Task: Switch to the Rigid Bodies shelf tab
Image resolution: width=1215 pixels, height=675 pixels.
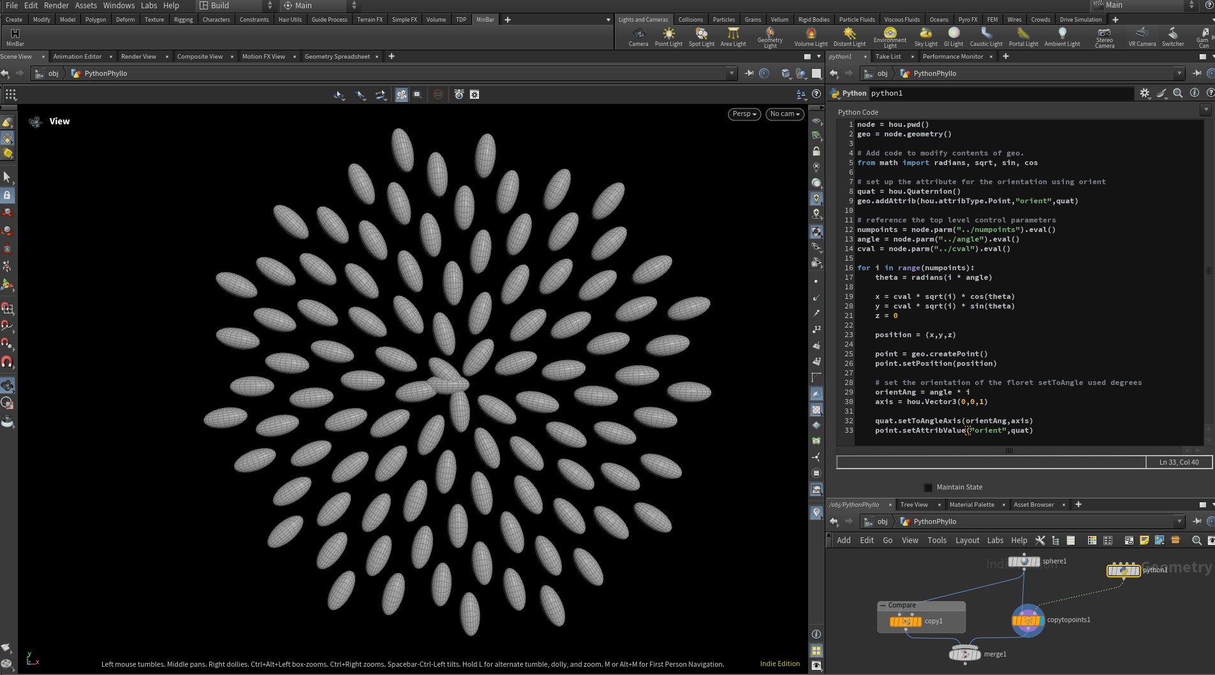Action: tap(814, 20)
